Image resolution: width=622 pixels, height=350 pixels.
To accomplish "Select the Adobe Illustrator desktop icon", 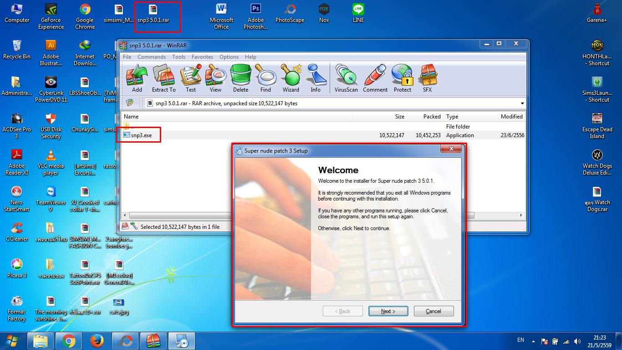I will (x=51, y=53).
